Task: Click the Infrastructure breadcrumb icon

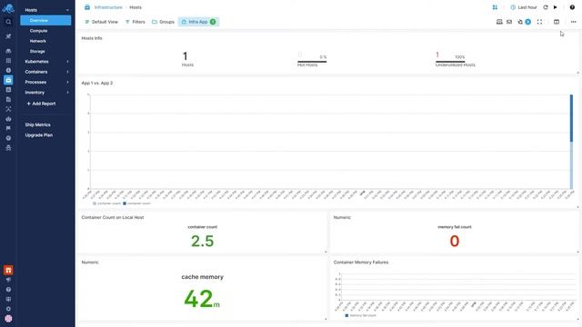Action: pyautogui.click(x=87, y=7)
